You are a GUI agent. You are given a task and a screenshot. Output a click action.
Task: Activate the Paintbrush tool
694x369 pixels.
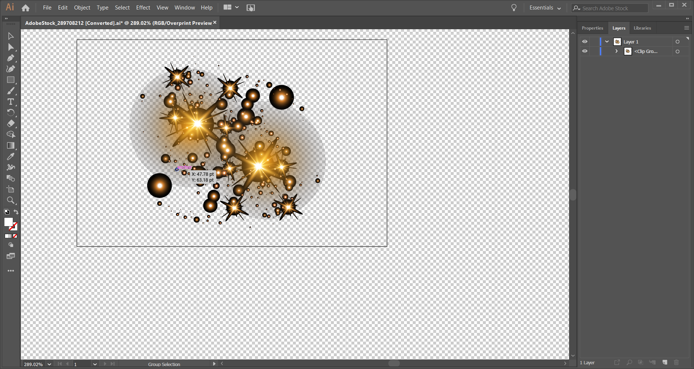point(11,91)
